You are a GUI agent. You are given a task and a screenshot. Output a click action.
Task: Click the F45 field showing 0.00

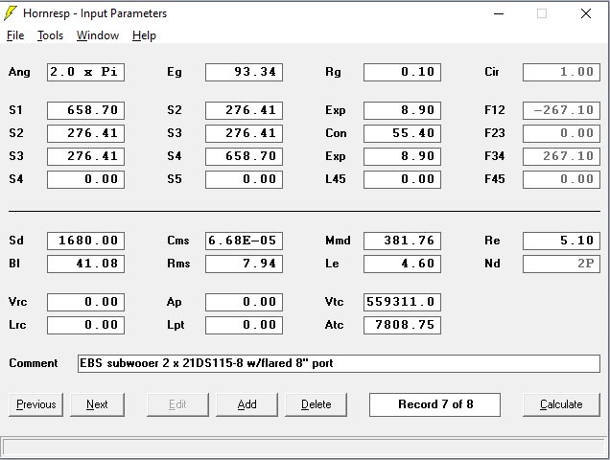(561, 179)
